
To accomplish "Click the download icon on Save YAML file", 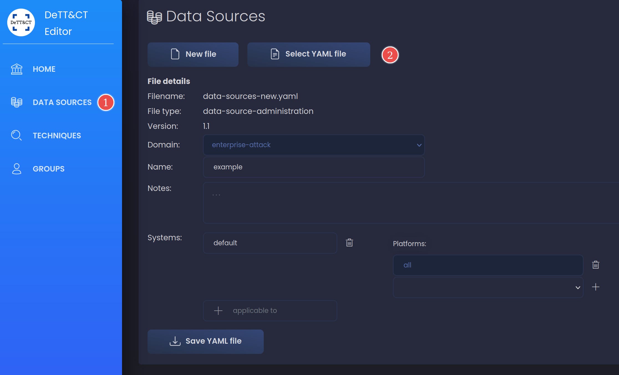I will click(x=175, y=341).
